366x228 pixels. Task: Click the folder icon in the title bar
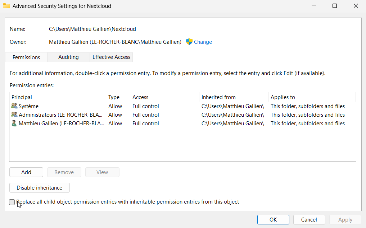pos(6,6)
